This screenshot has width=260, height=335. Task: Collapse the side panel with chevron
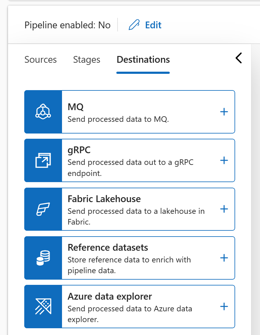(x=239, y=58)
